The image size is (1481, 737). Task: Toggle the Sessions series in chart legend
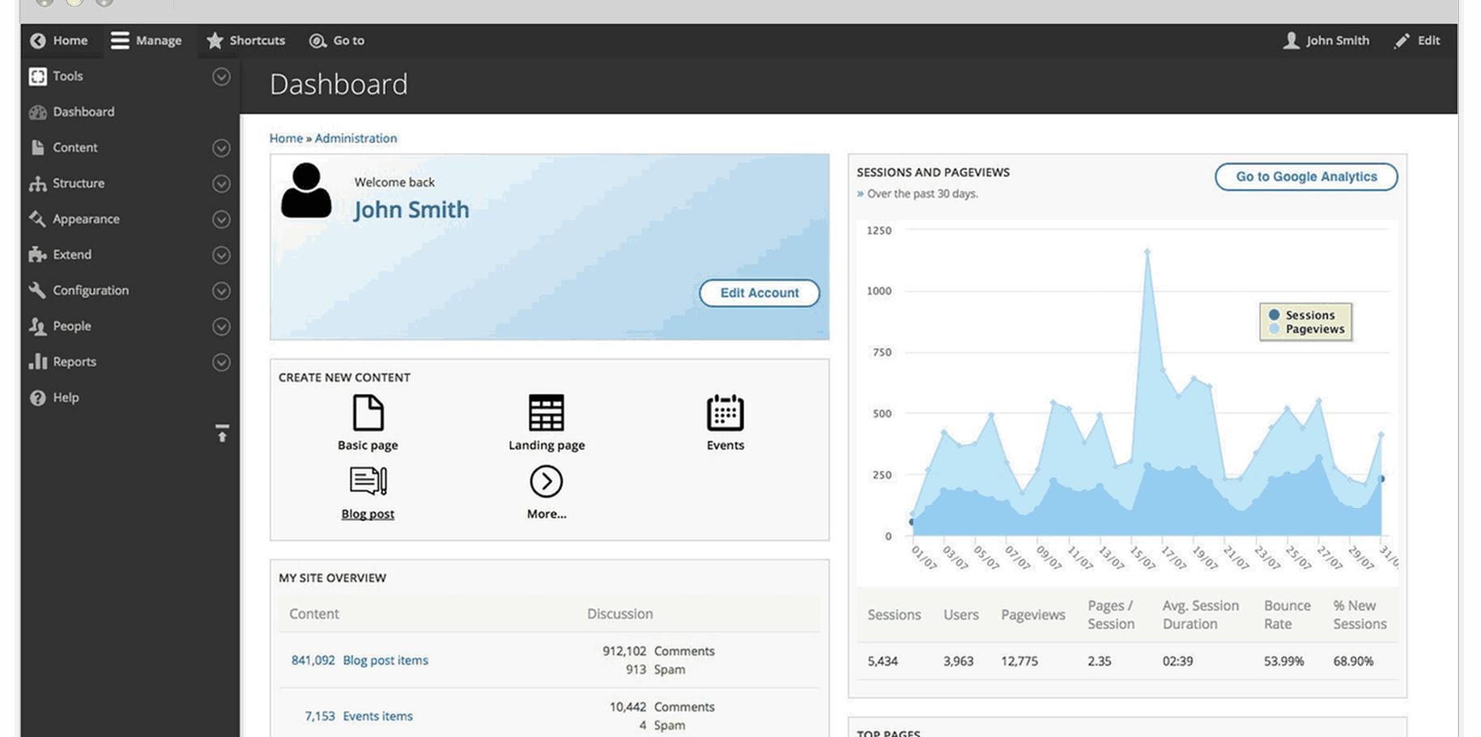click(1307, 315)
